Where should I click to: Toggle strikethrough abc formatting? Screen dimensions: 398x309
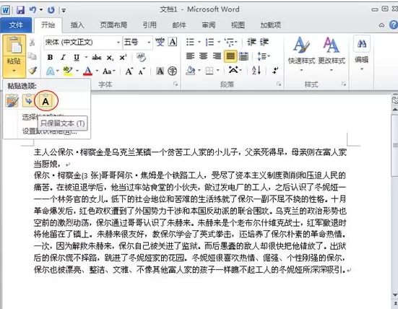(97, 58)
